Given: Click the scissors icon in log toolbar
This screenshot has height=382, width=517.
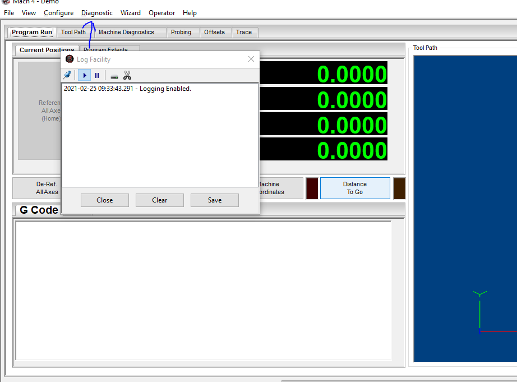Looking at the screenshot, I should (x=127, y=75).
